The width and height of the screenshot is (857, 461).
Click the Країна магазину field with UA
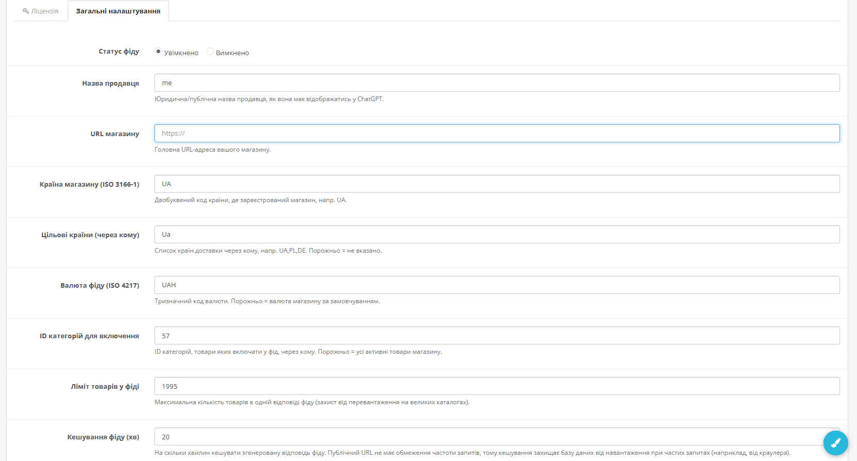click(x=497, y=184)
